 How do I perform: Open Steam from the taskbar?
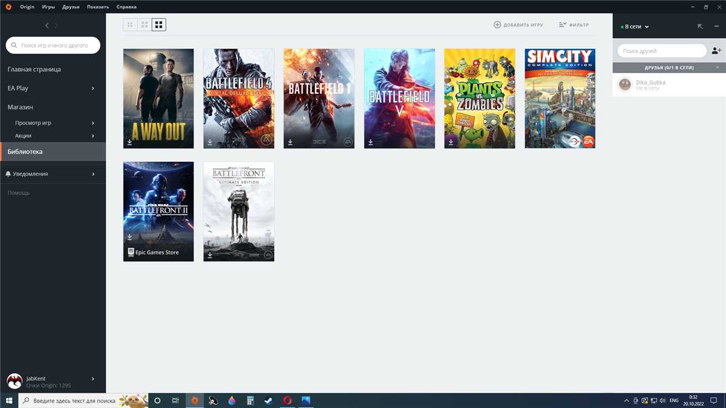click(x=268, y=400)
